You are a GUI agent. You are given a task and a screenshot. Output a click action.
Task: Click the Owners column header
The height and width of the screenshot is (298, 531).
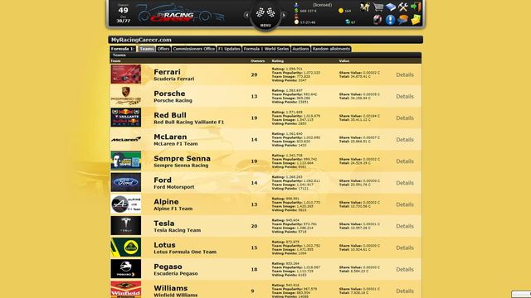tap(257, 61)
